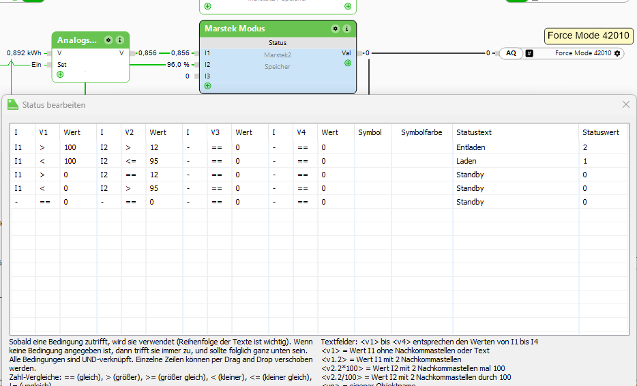
Task: Open settings gear of Marstek Modus block
Action: pyautogui.click(x=335, y=29)
